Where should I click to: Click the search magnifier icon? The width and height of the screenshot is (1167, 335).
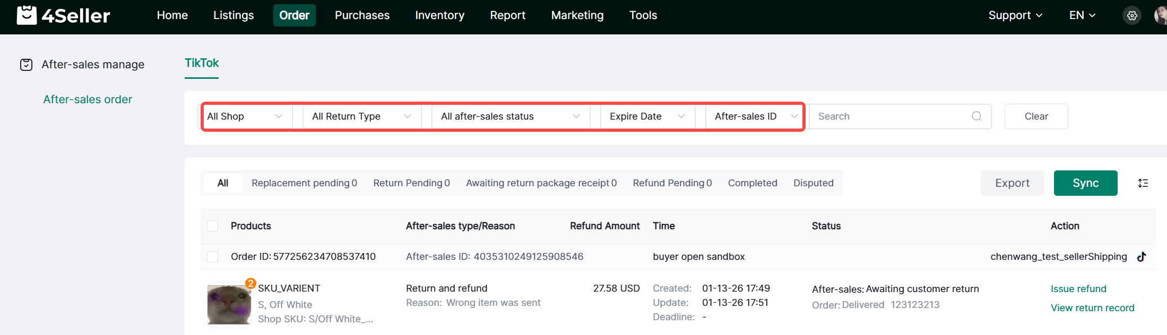[x=976, y=116]
